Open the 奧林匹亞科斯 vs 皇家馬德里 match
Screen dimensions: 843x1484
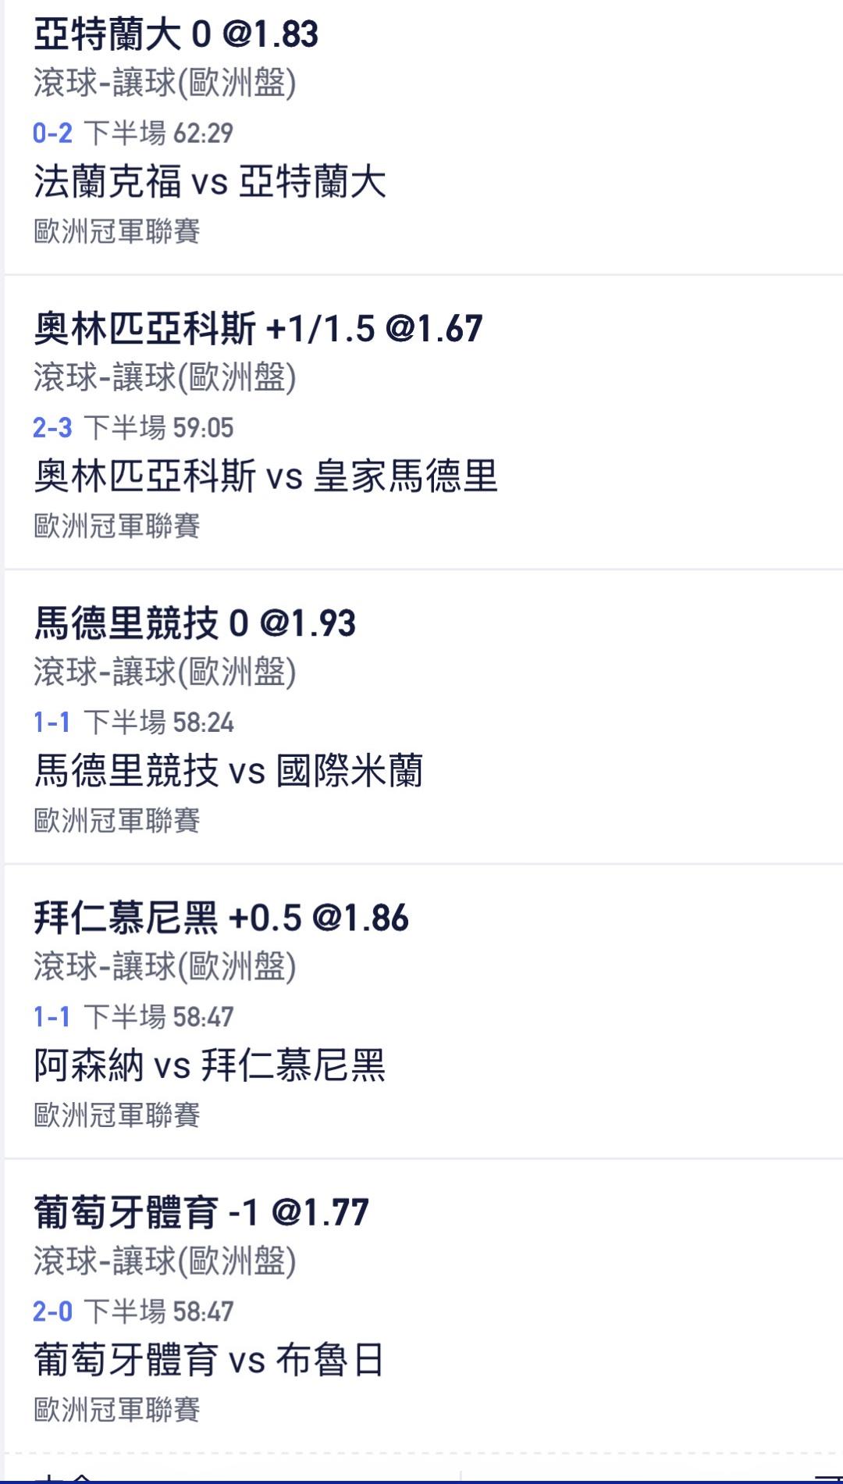265,476
